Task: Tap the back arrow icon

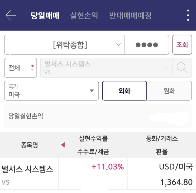Action: pos(11,15)
